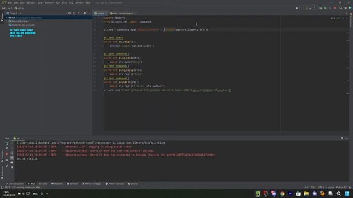Screen dimensions: 353x198
Task: Click red Stop icon in Run panel
Action: point(7,154)
